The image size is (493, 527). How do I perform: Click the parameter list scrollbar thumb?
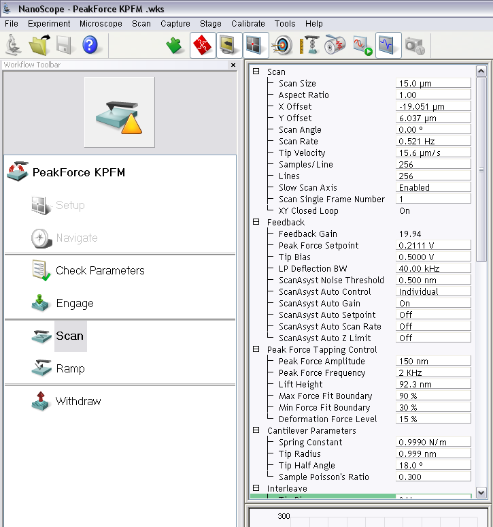point(481,170)
